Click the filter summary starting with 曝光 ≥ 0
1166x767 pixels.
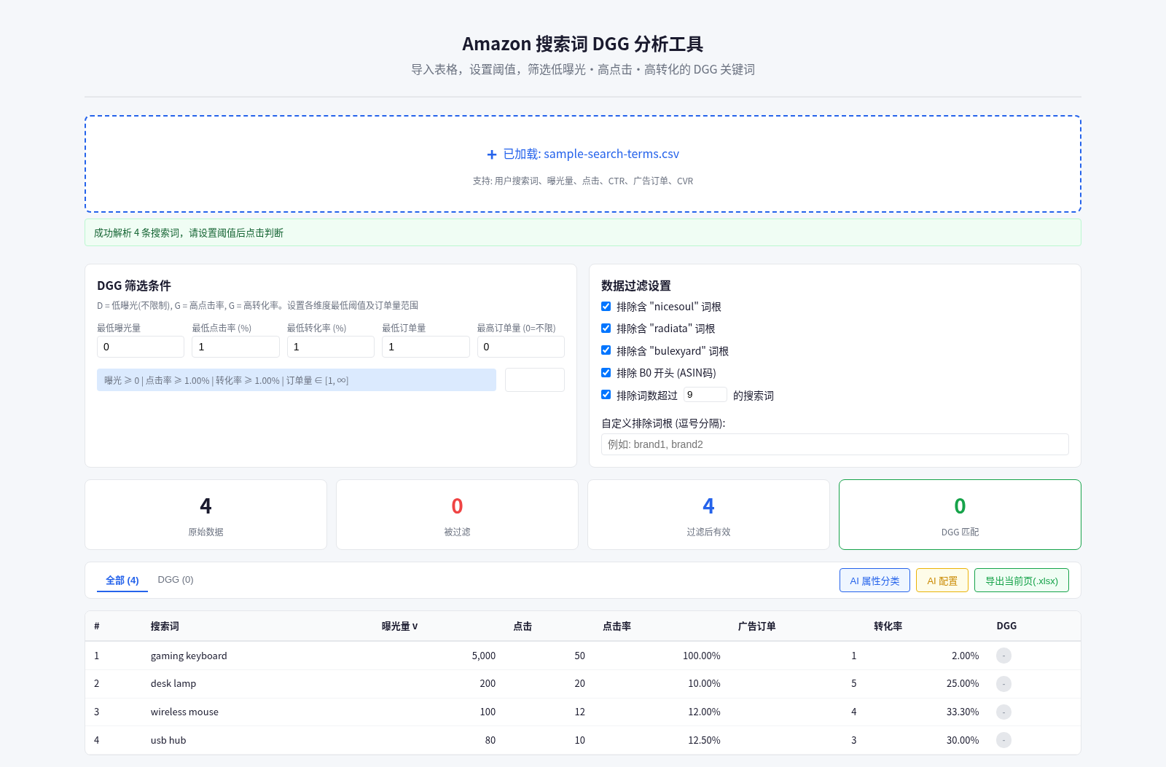297,380
